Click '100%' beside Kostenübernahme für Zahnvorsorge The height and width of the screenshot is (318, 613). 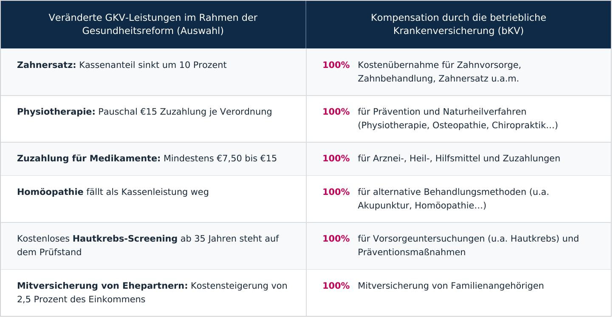coord(336,65)
